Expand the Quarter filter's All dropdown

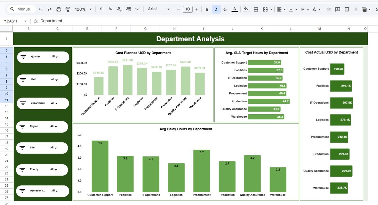(x=55, y=57)
